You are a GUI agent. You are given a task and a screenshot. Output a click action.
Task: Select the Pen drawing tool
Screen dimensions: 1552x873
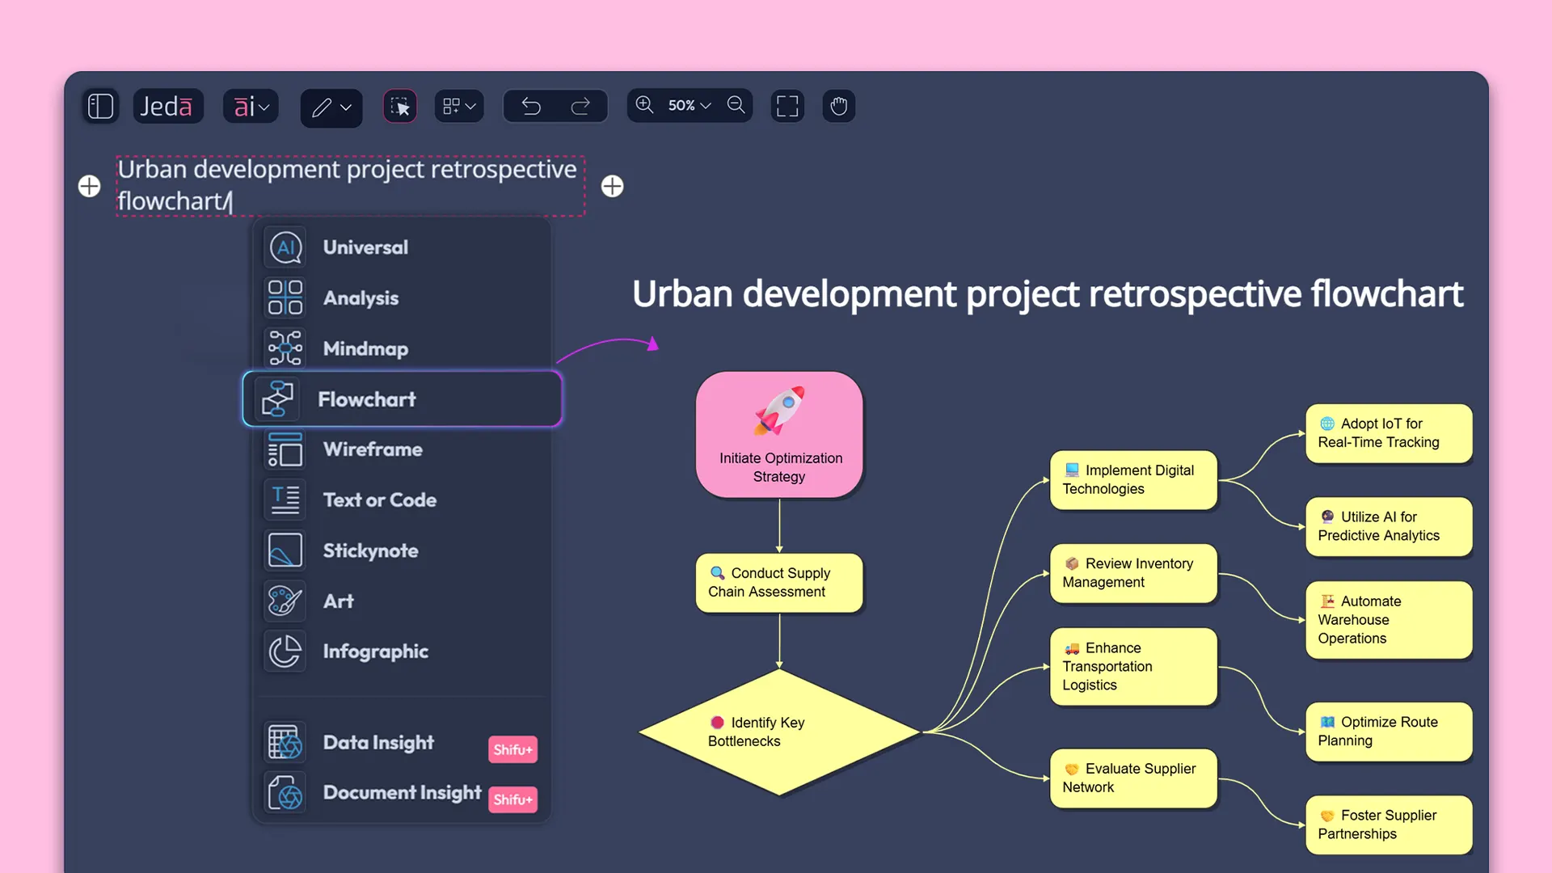pos(322,107)
